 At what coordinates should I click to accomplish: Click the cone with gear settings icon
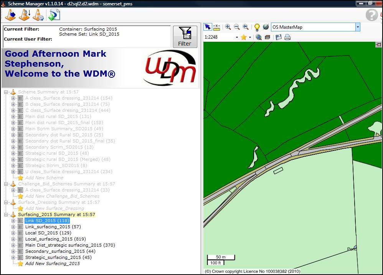point(38,15)
